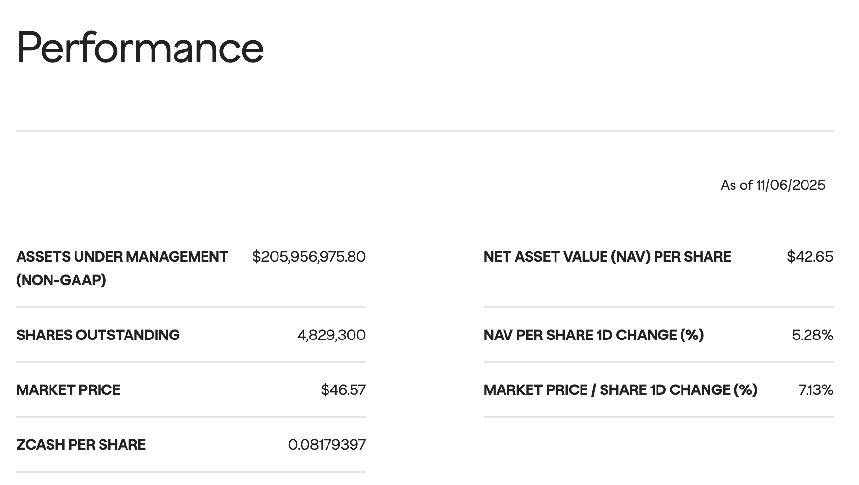Click the Performance heading
The height and width of the screenshot is (485, 859).
pos(140,48)
